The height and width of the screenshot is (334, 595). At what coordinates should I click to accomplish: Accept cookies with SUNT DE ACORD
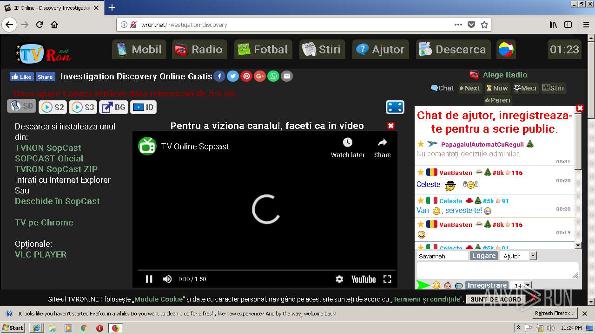(496, 299)
